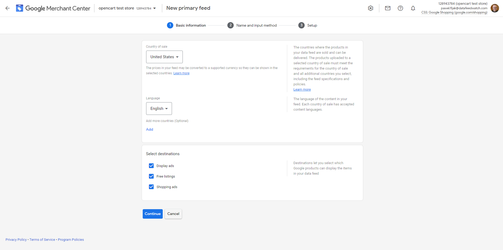Screen dimensions: 503x250
Task: Toggle the Shopping ads checkbox
Action: point(151,187)
